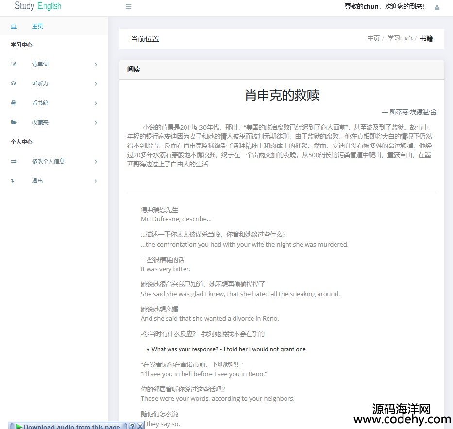Open the 听听力 menu item

point(54,84)
